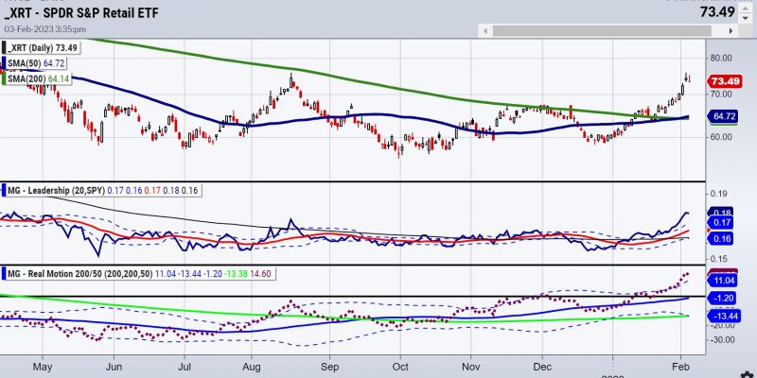Click the blue swatch beside SMA(50)
The width and height of the screenshot is (757, 378).
5,63
